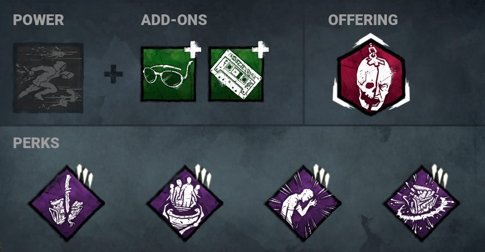Click the ADD-ONS section heading
Image resolution: width=485 pixels, height=252 pixels.
(x=174, y=20)
